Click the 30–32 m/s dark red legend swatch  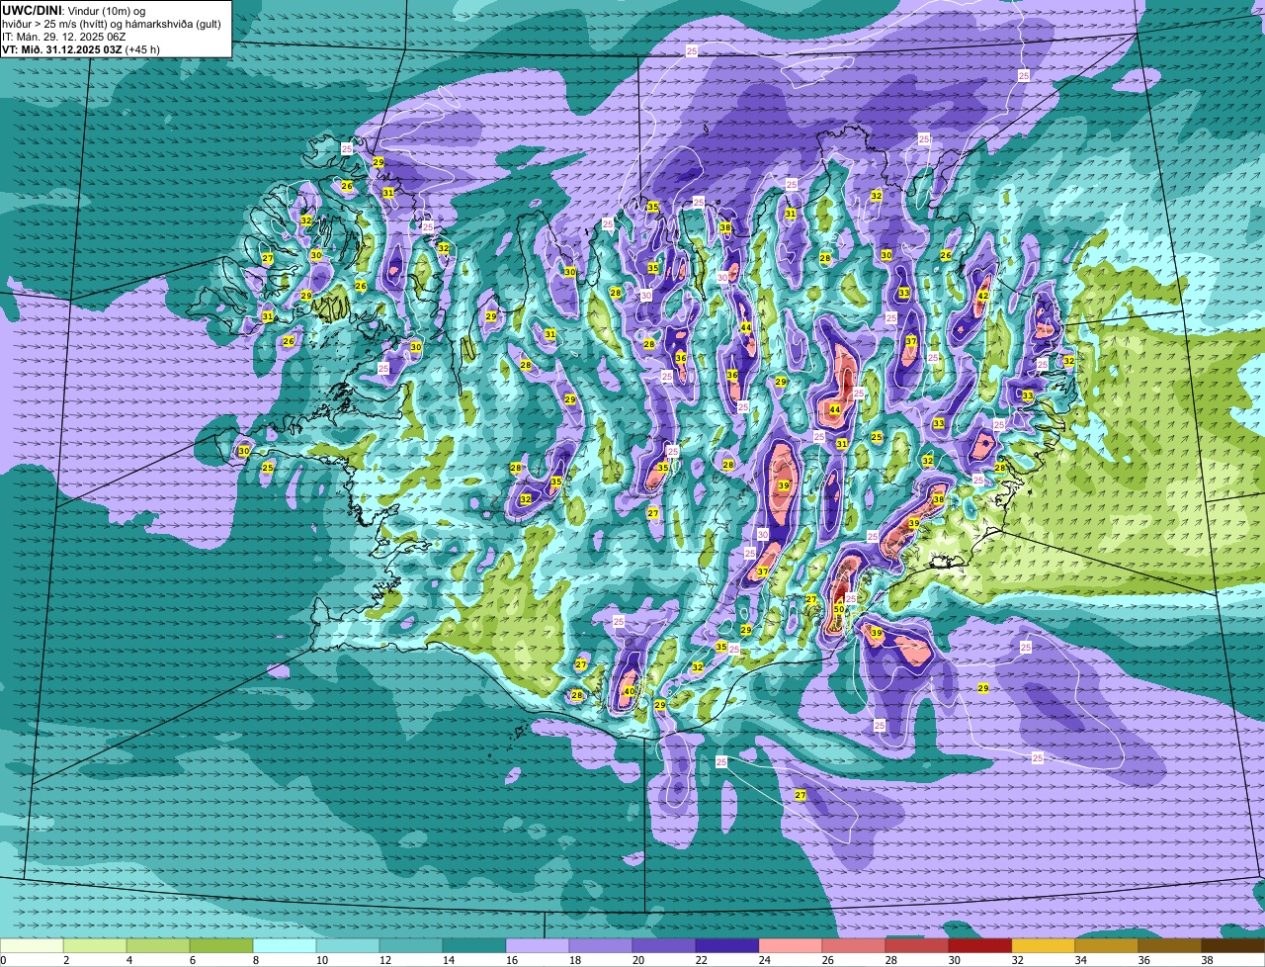tap(980, 946)
